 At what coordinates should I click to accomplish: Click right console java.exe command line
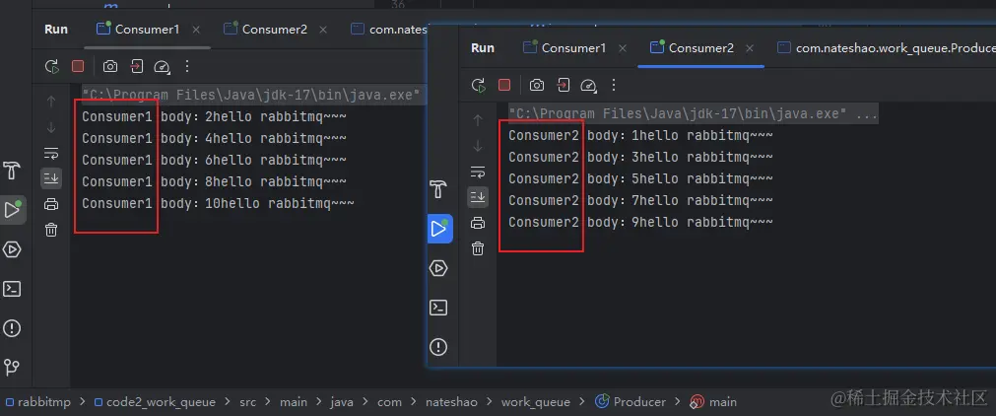(694, 114)
